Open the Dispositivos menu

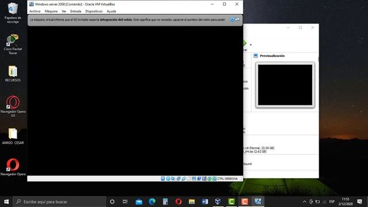(94, 11)
